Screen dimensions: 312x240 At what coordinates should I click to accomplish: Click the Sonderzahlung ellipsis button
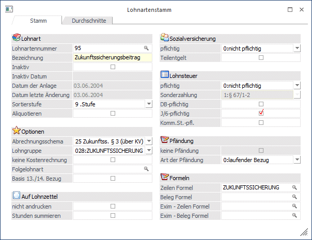[x=297, y=94]
